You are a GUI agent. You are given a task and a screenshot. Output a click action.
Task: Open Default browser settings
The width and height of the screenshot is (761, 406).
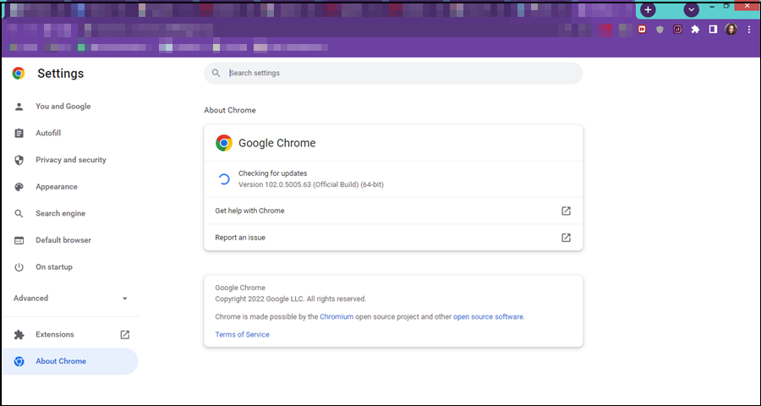(x=63, y=240)
